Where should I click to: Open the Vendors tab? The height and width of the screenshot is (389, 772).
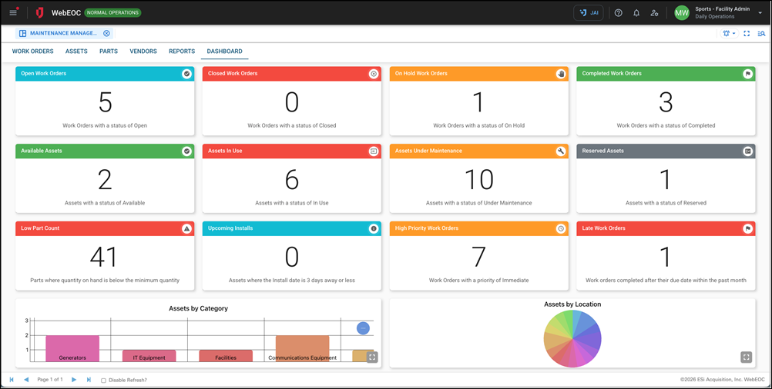[143, 52]
